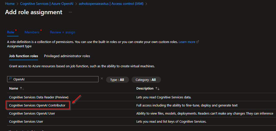The height and width of the screenshot is (131, 276).
Task: Open the Home breadcrumb link
Action: [x=10, y=4]
